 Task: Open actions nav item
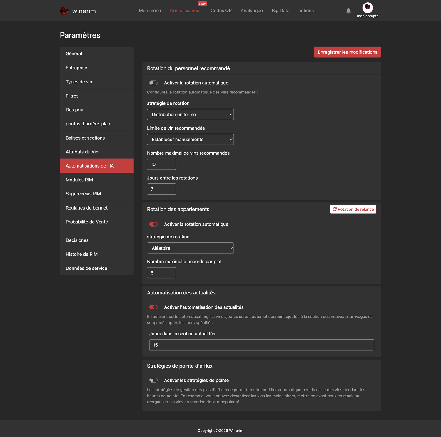(306, 11)
